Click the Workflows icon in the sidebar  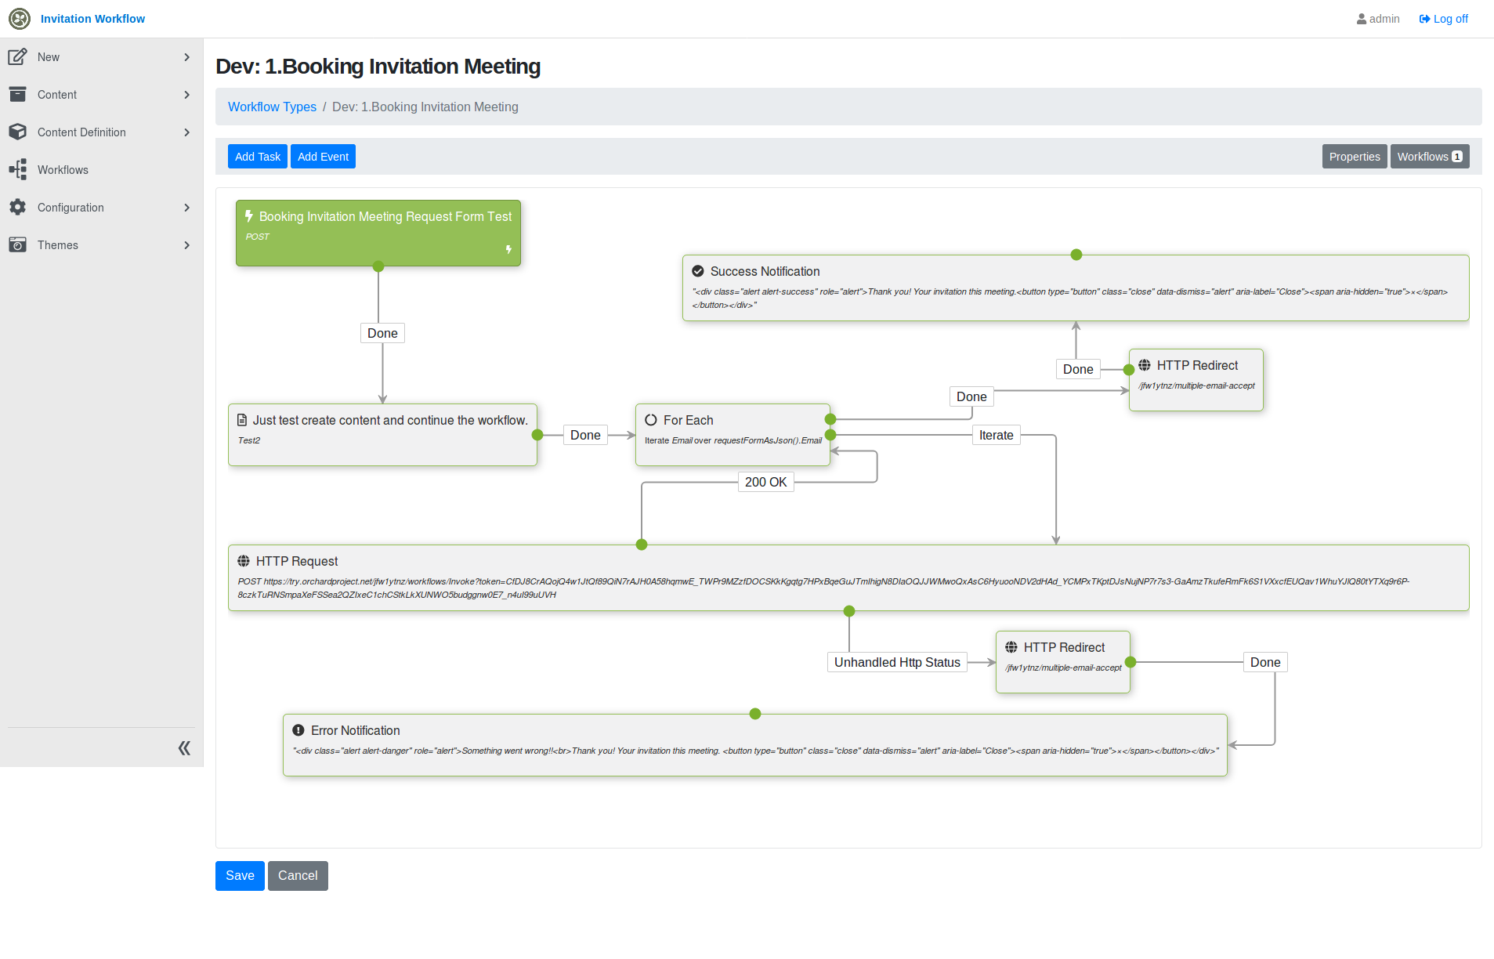tap(17, 169)
